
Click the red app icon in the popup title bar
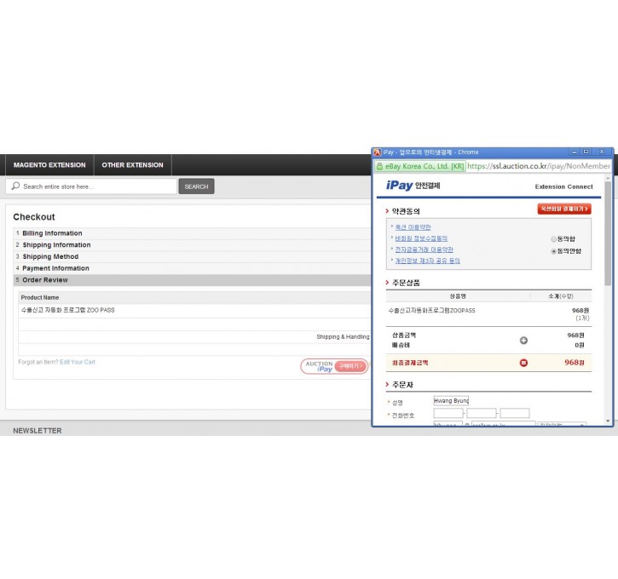click(378, 152)
